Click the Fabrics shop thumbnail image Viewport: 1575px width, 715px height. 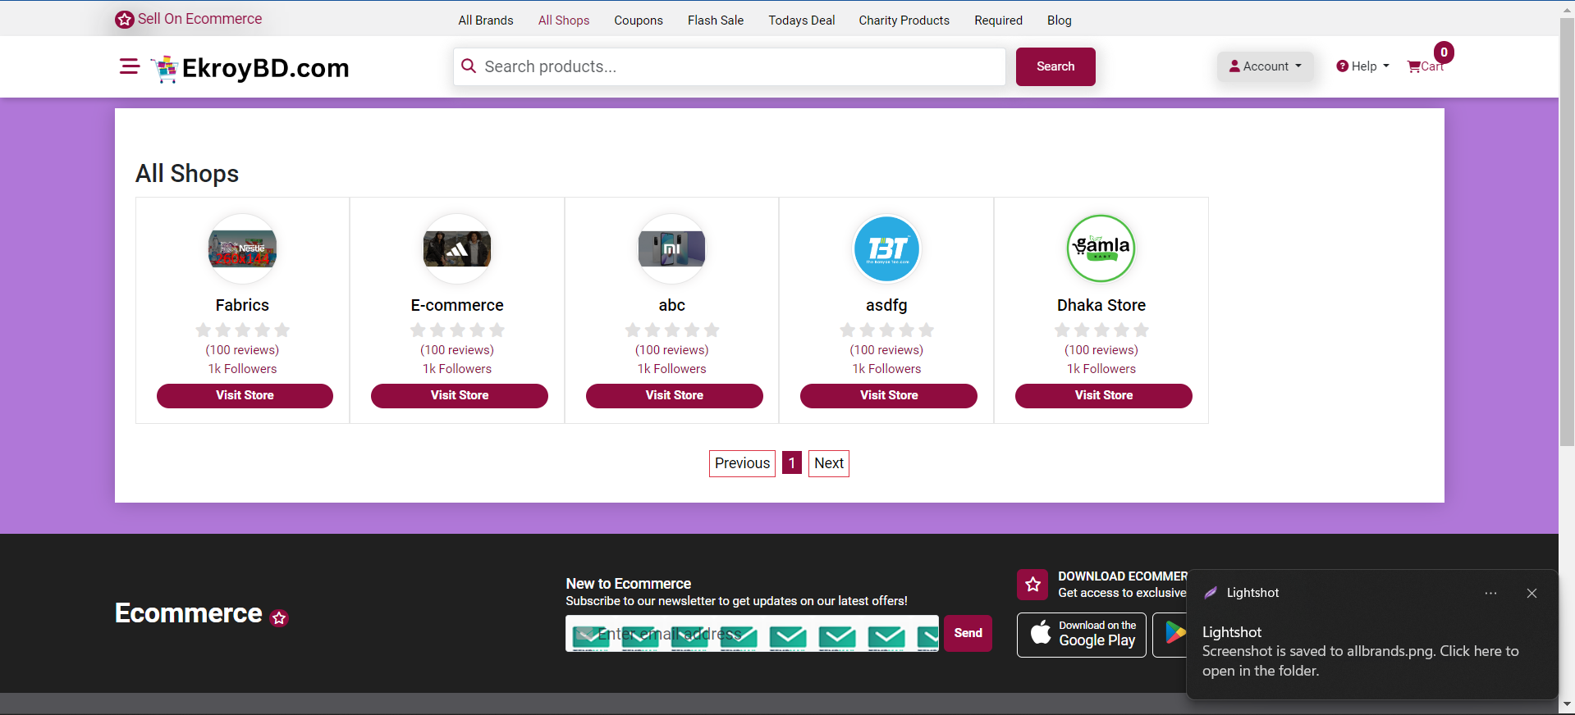point(242,248)
